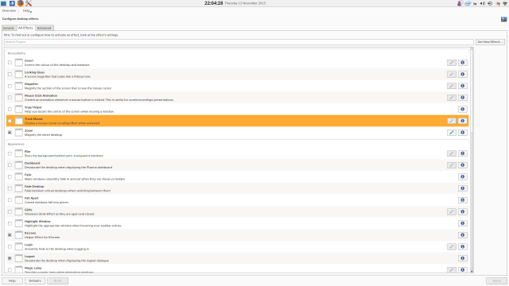Disable the Zoom effect checkbox
The image size is (509, 286).
[x=10, y=133]
